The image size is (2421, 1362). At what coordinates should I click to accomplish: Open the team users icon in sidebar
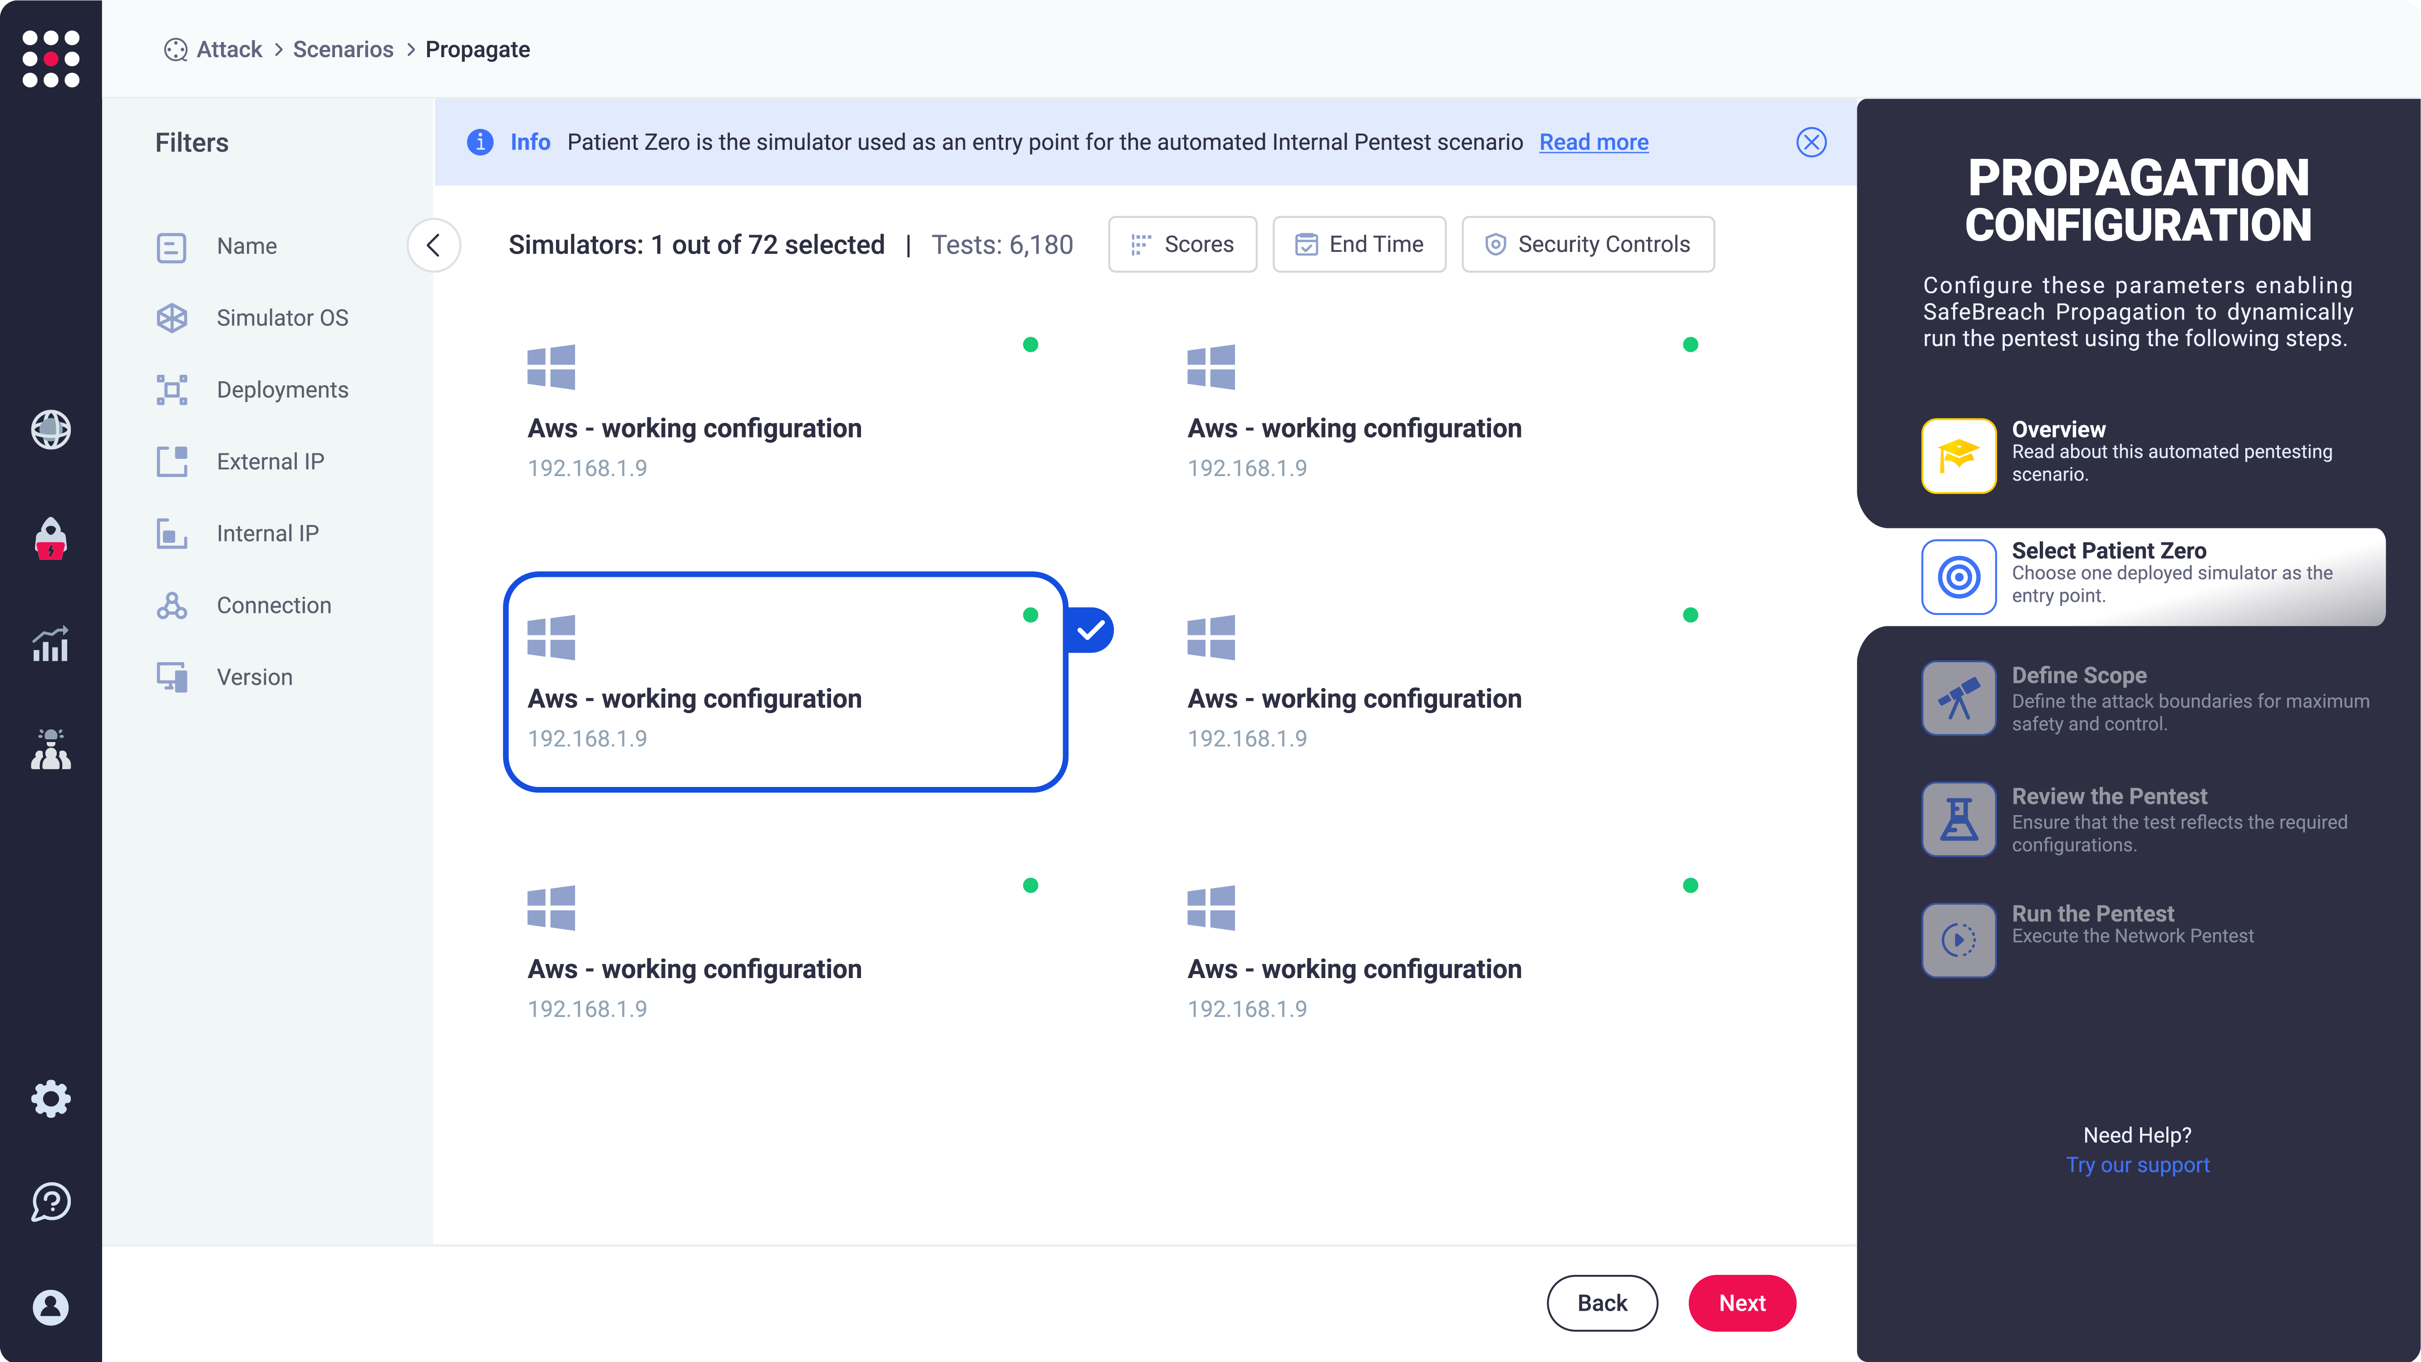[51, 749]
